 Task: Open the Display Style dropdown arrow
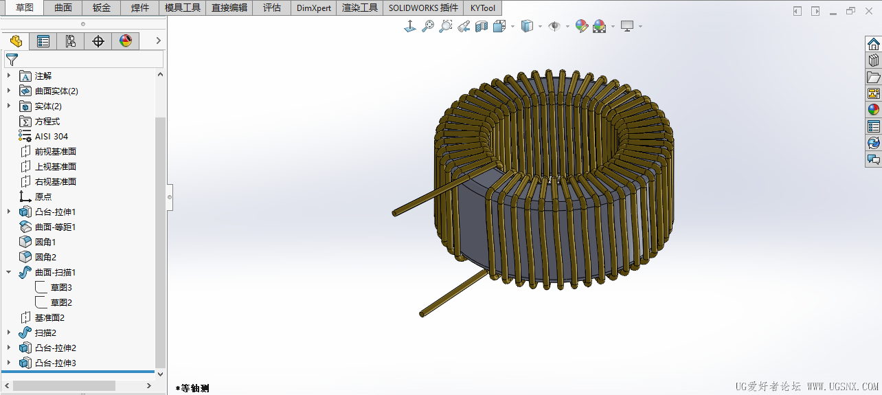click(541, 27)
